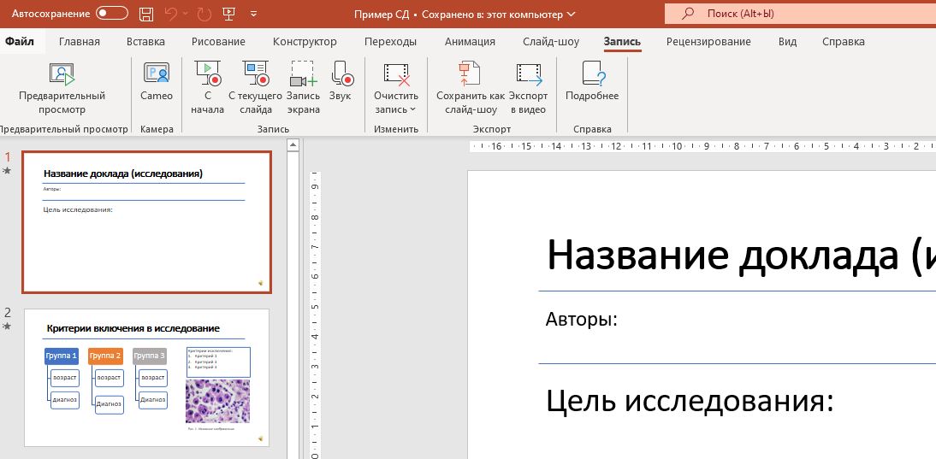This screenshot has height=459, width=936.
Task: Click Save as slide show (Сохранить как слайд-шоу)
Action: (x=470, y=75)
